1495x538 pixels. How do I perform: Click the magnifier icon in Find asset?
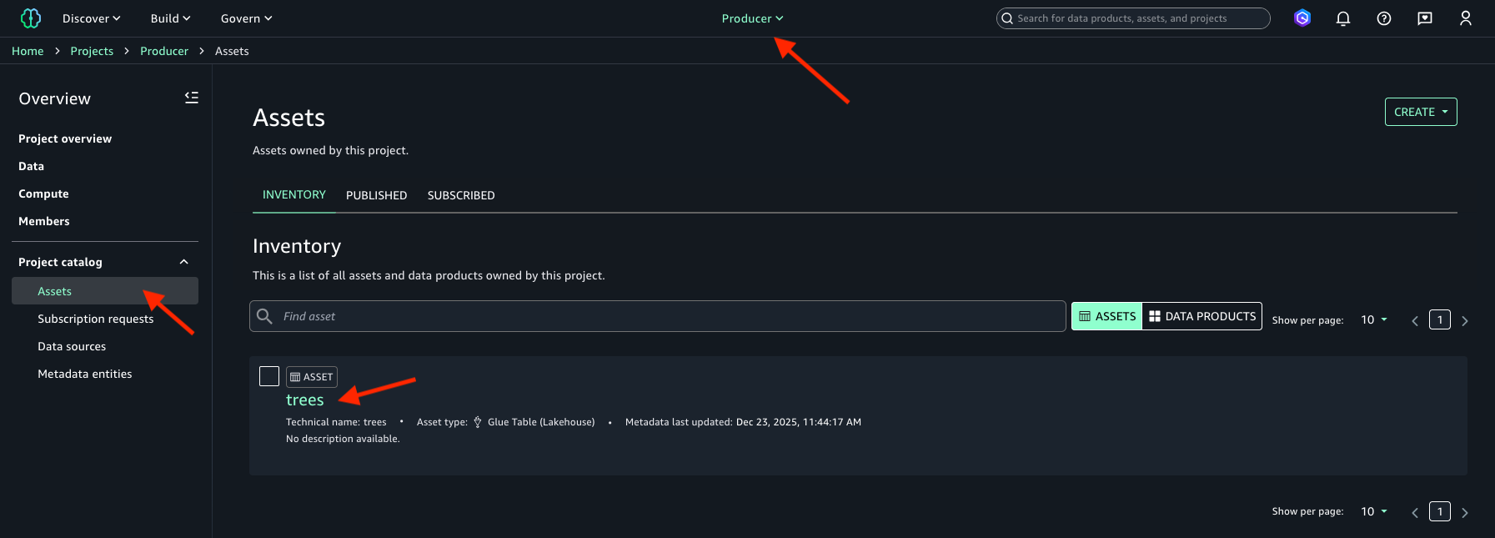point(264,316)
